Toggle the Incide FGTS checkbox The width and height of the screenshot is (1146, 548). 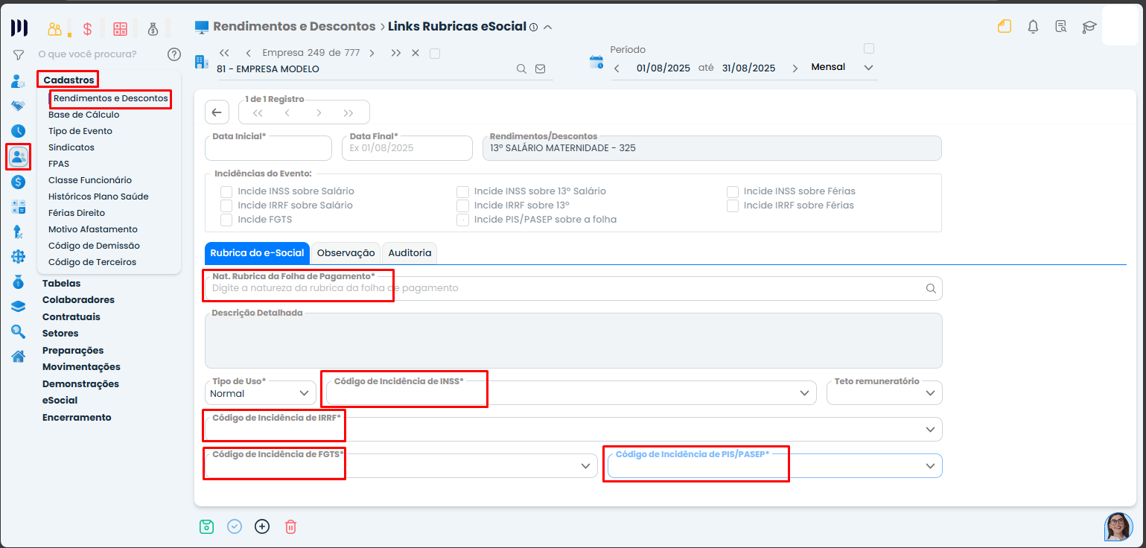click(x=226, y=220)
